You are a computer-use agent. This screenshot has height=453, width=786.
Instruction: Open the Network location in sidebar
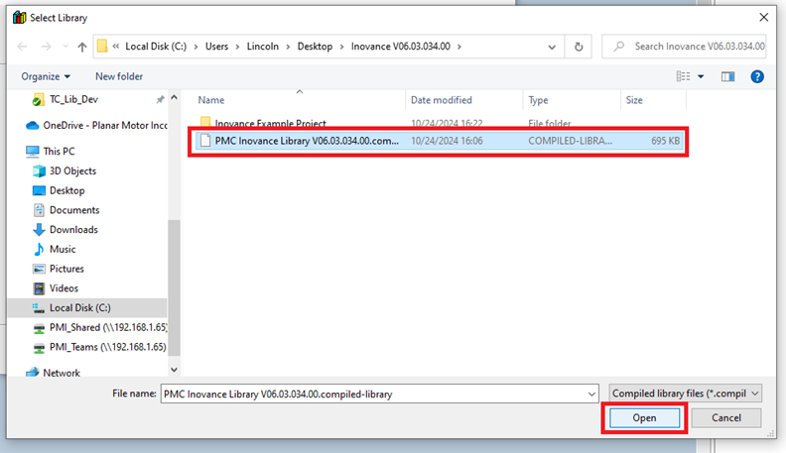tap(62, 373)
